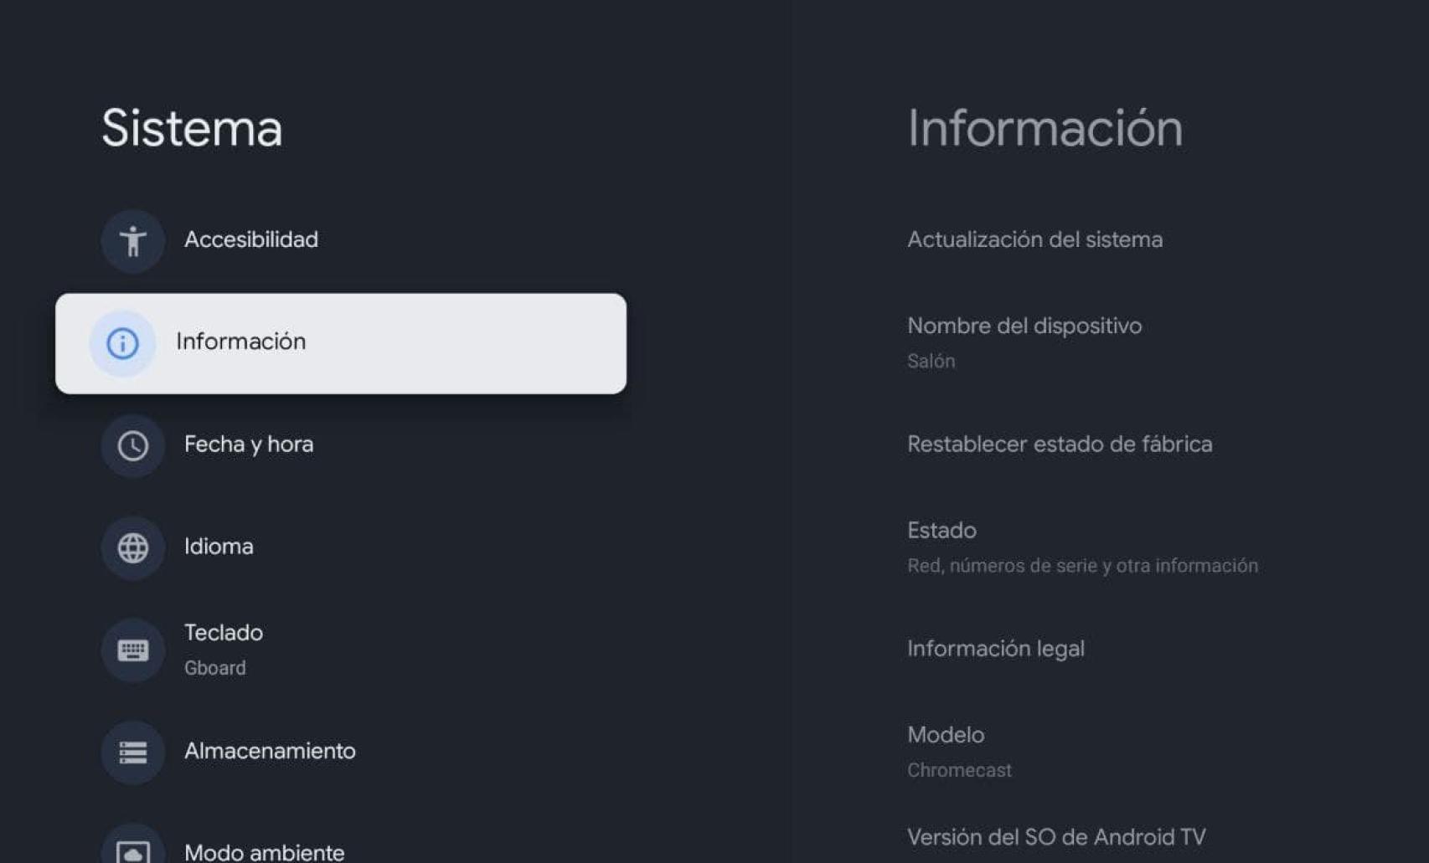Select the Accesibilidad icon
1429x863 pixels.
(132, 240)
